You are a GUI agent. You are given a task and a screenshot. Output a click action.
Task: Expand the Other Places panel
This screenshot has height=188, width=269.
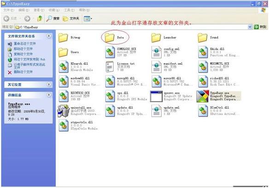(49, 85)
